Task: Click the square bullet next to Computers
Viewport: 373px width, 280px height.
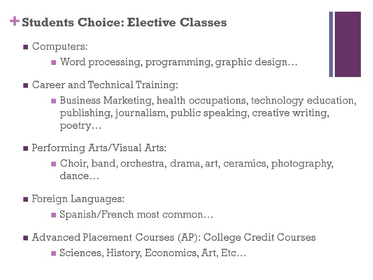Action: point(25,47)
